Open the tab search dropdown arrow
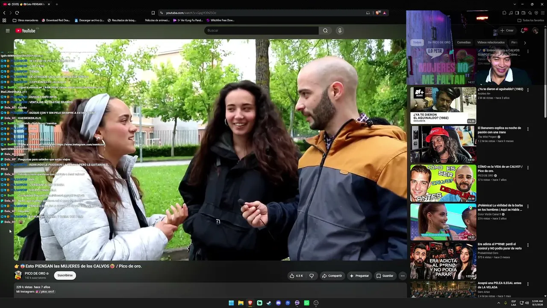The height and width of the screenshot is (308, 547). point(515,4)
